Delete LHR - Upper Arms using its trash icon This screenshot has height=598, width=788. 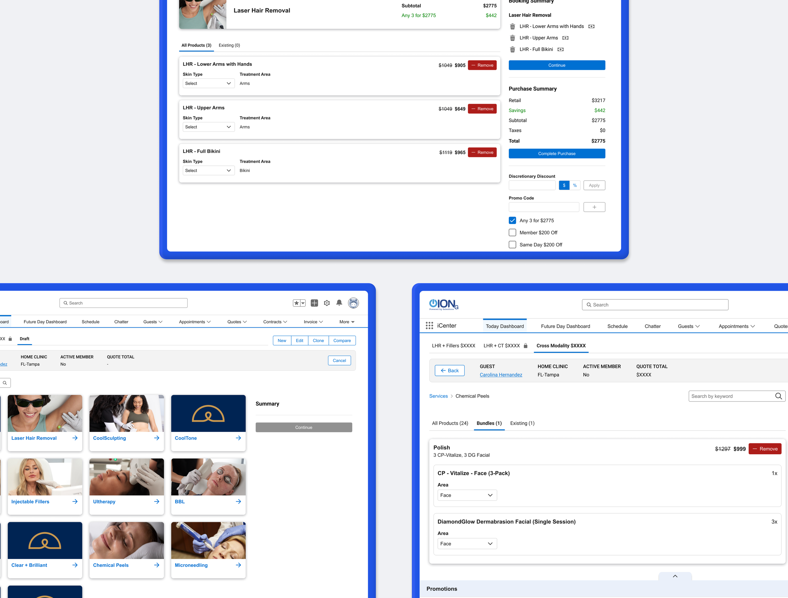(x=513, y=38)
